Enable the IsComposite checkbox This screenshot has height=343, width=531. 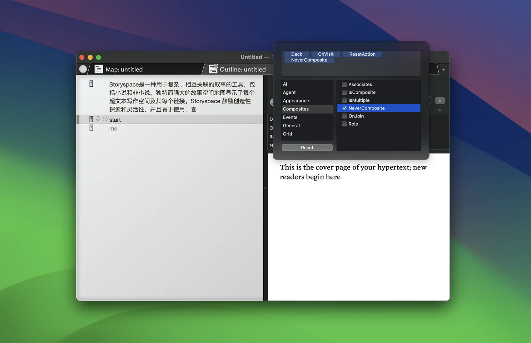coord(345,92)
